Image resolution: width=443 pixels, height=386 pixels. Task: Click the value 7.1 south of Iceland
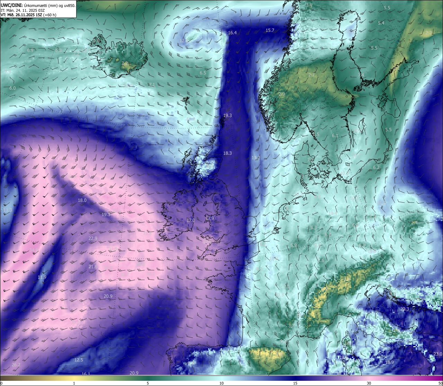tap(152, 84)
